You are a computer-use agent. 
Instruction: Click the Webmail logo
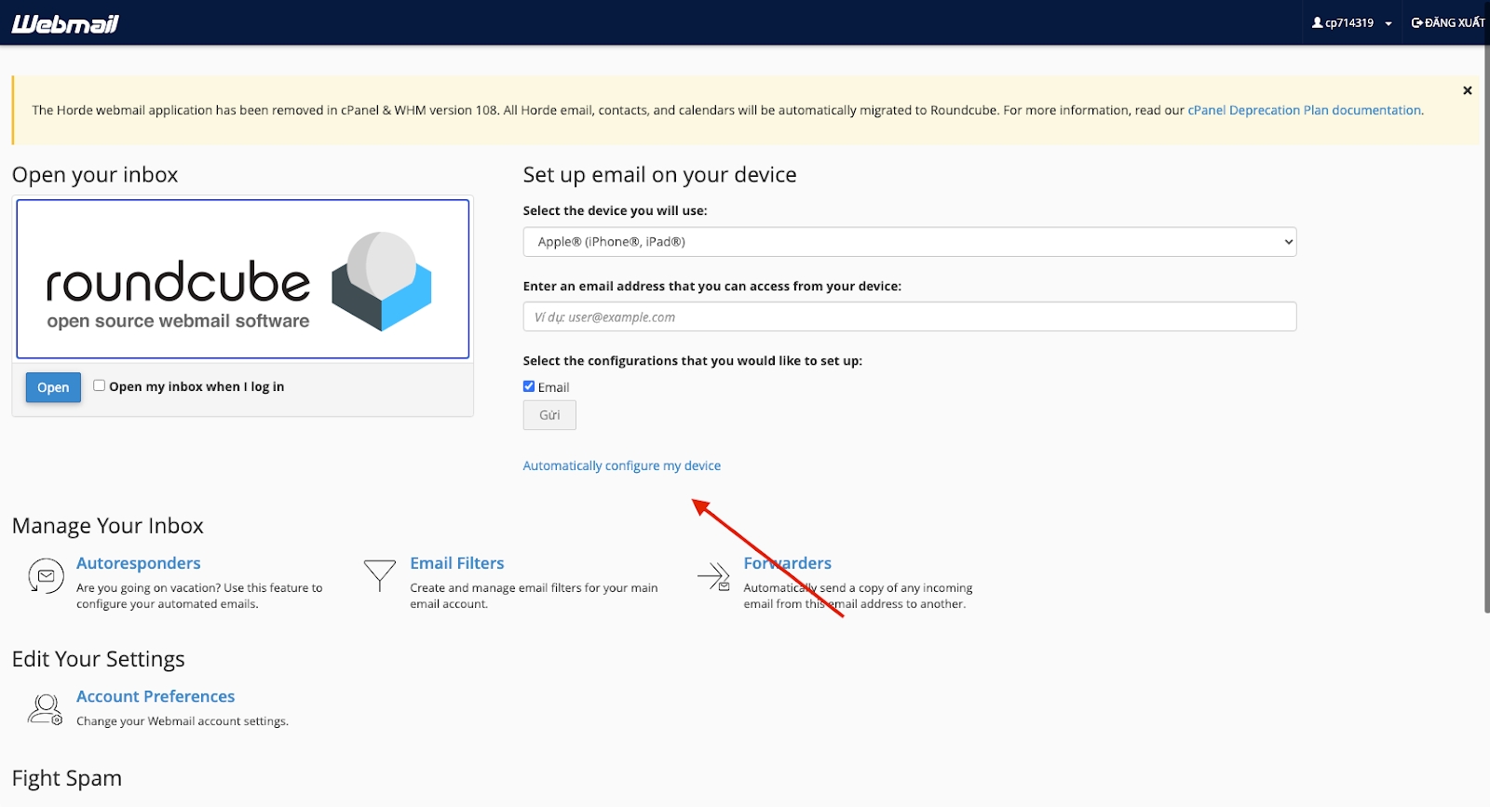65,23
